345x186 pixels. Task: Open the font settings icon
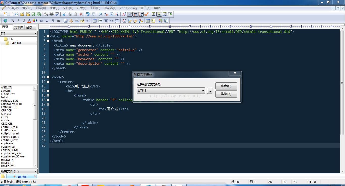(x=124, y=14)
